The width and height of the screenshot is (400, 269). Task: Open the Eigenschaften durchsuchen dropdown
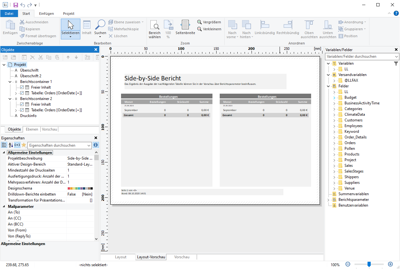(89, 145)
